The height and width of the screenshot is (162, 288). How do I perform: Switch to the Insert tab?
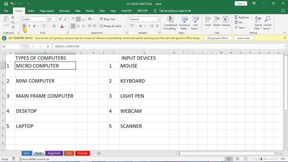pyautogui.click(x=31, y=11)
